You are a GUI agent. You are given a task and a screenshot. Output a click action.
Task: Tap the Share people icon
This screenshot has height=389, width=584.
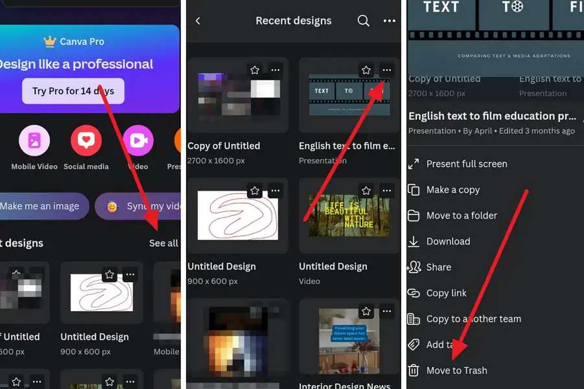(414, 267)
